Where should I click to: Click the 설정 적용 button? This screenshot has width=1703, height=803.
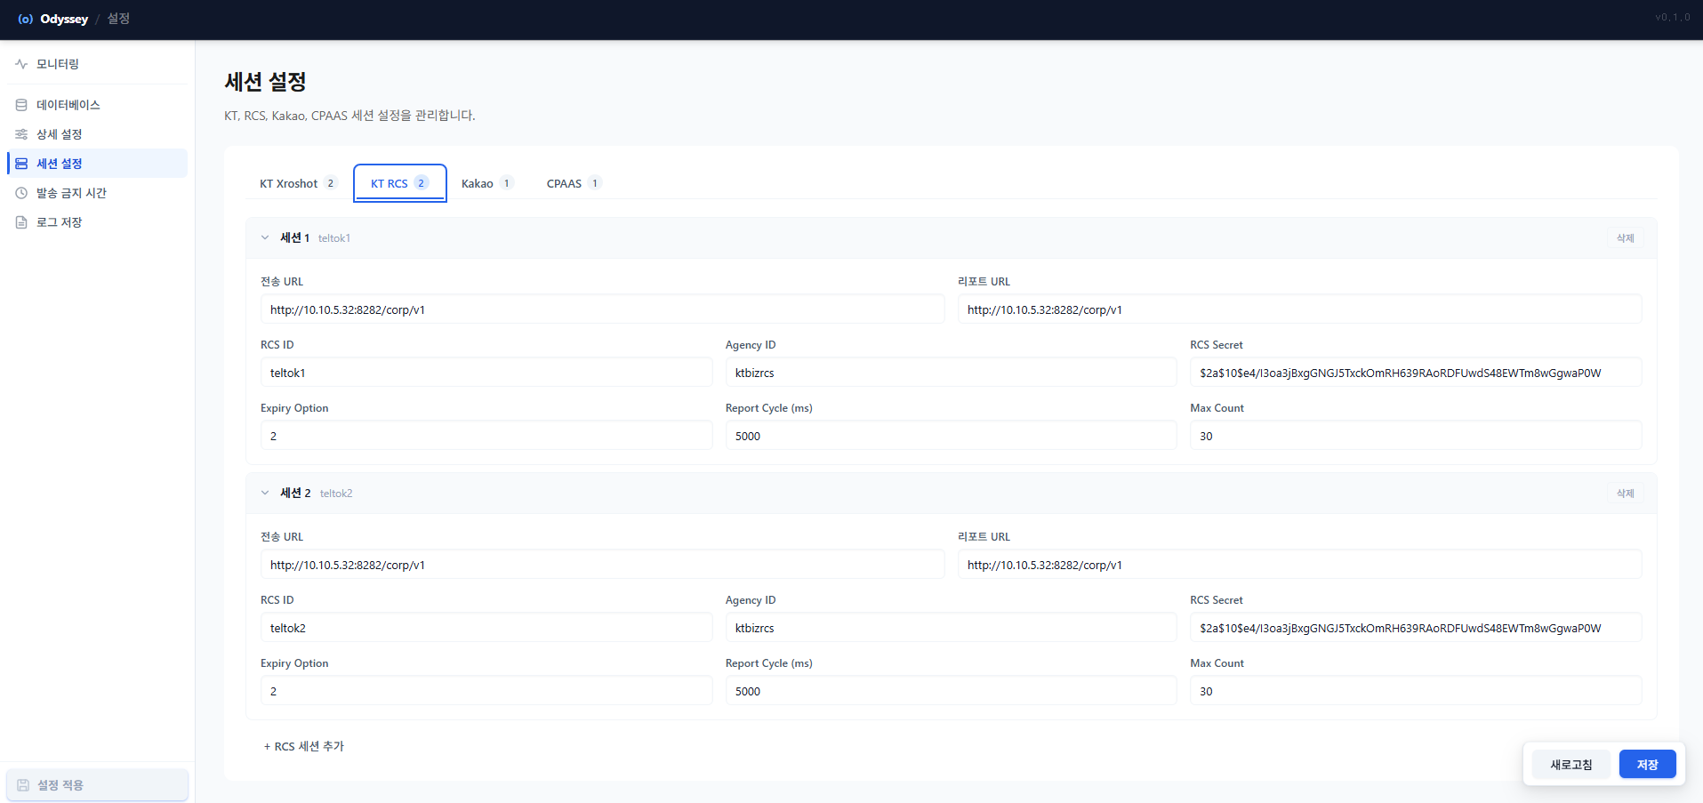98,785
